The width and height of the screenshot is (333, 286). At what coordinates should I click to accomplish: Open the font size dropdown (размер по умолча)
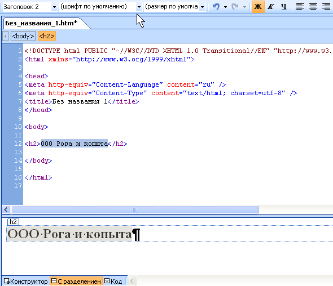(203, 7)
